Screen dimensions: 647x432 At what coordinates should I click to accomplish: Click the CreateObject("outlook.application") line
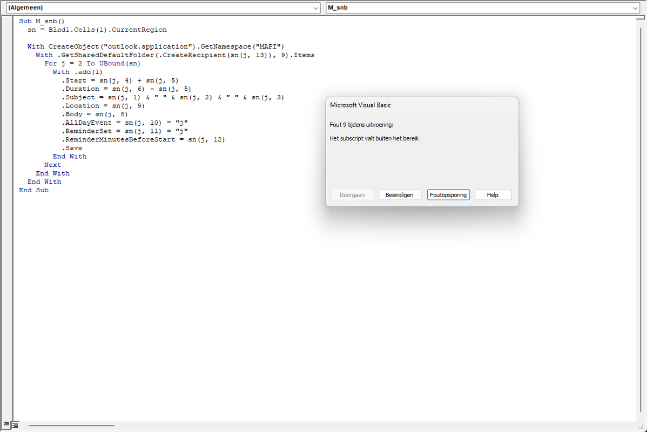[156, 46]
